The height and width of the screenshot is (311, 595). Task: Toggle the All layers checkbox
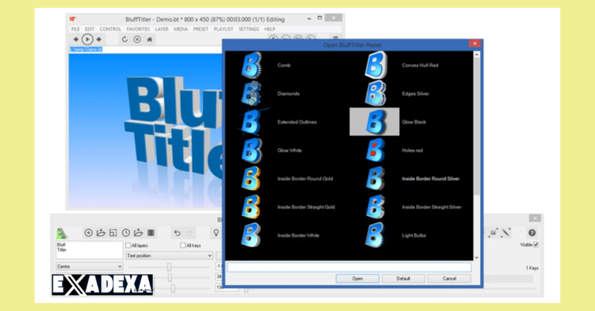coord(128,245)
